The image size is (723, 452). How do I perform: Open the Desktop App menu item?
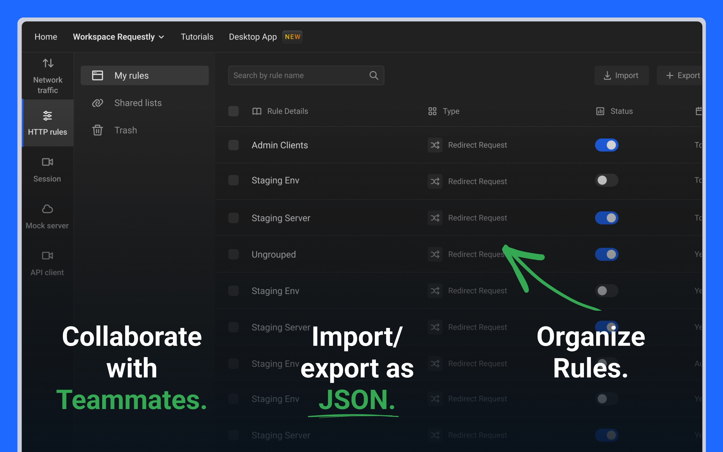[252, 37]
